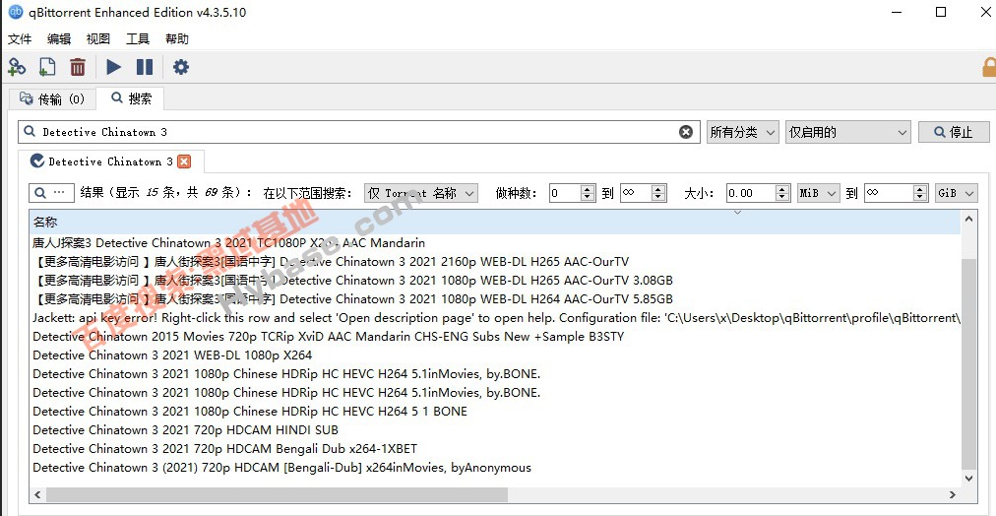Close the Detective Chinatown 3 result tab
This screenshot has height=516, width=996.
click(184, 161)
